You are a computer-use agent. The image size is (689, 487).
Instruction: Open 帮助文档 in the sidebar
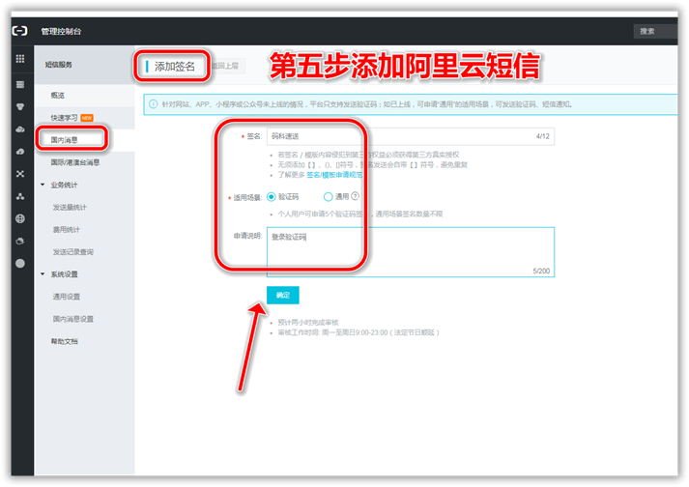[x=65, y=341]
